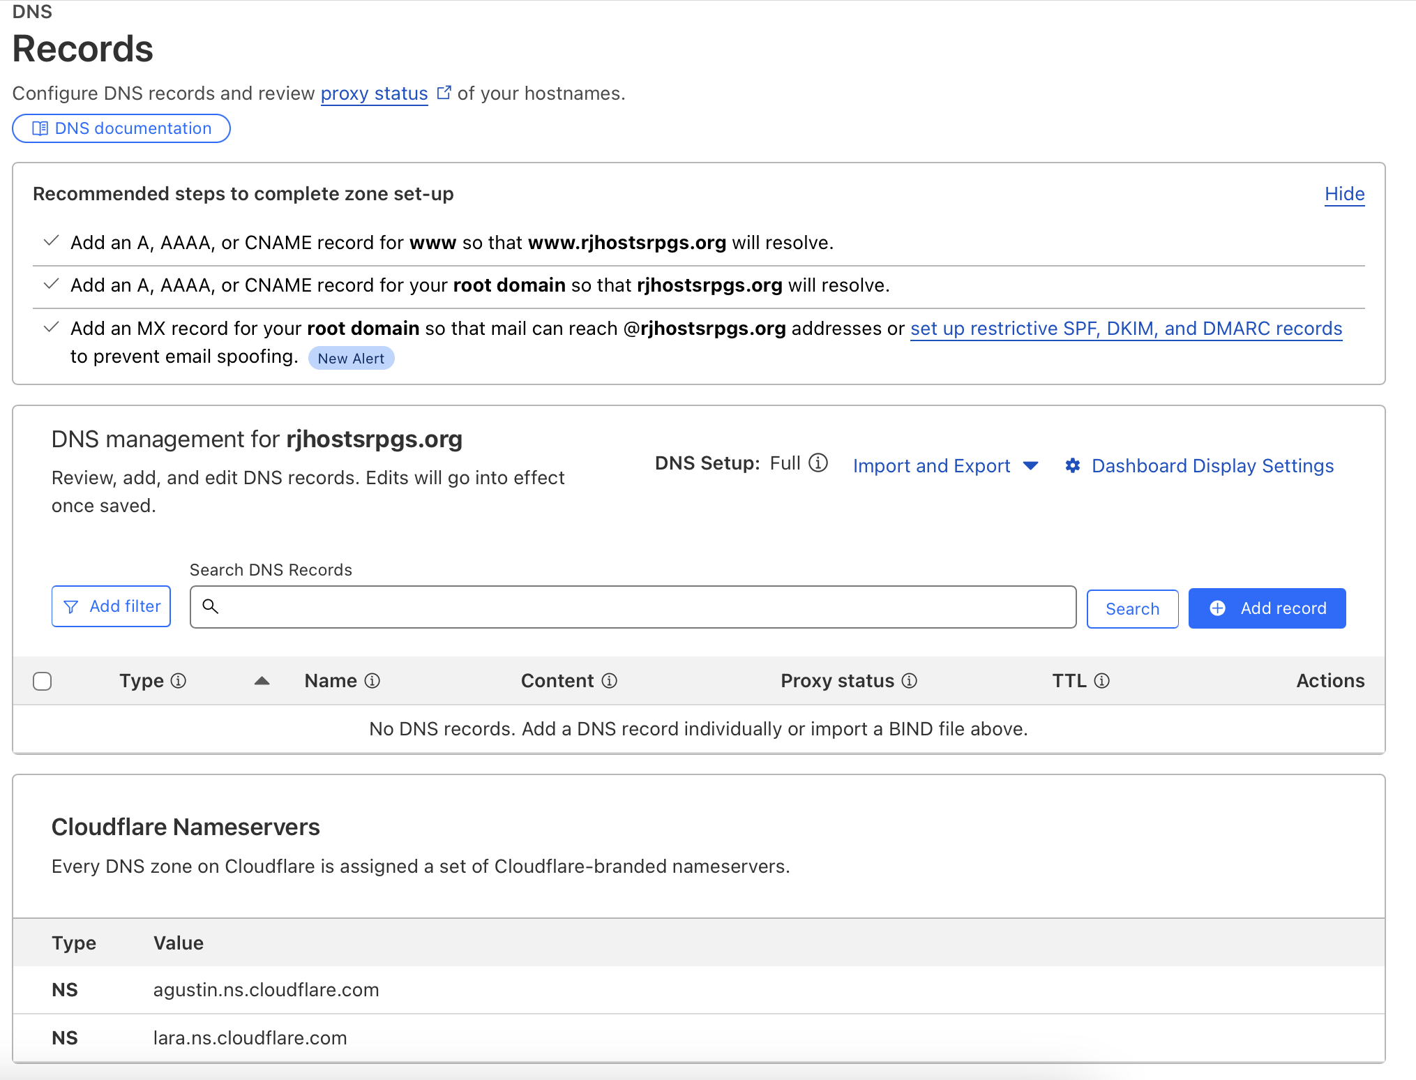Open the Dashboard Display Settings gear icon
The height and width of the screenshot is (1080, 1416).
pyautogui.click(x=1074, y=465)
